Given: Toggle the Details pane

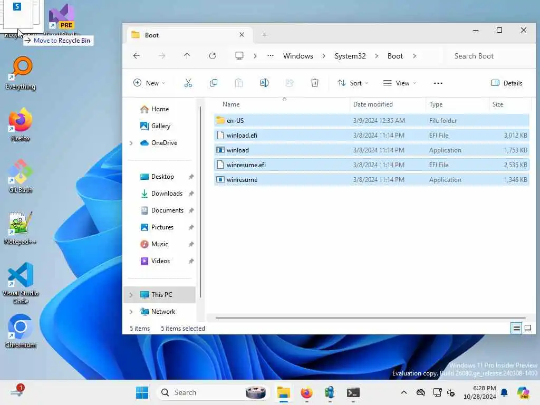Looking at the screenshot, I should tap(507, 83).
